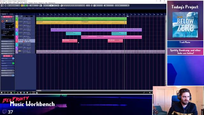Image resolution: width=204 pixels, height=115 pixels.
Task: Open the Transport menu
Action: tap(31, 3)
